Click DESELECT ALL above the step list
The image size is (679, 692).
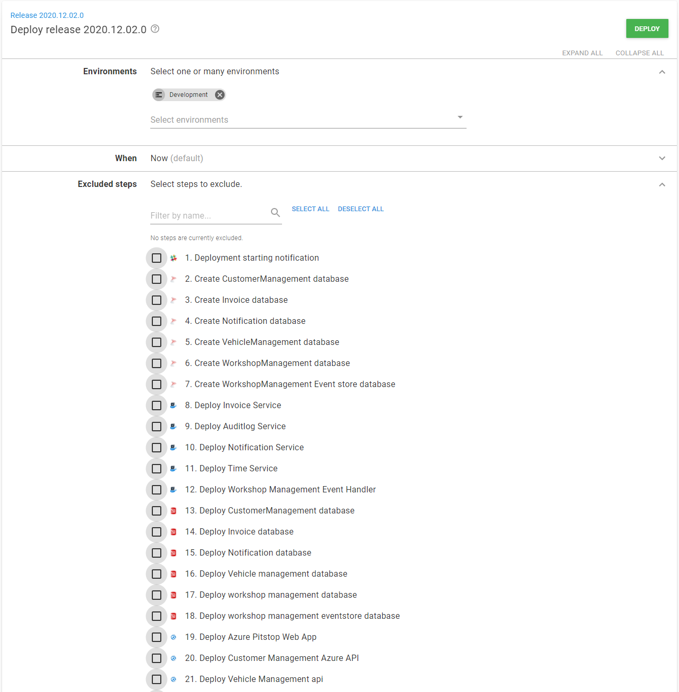coord(361,209)
